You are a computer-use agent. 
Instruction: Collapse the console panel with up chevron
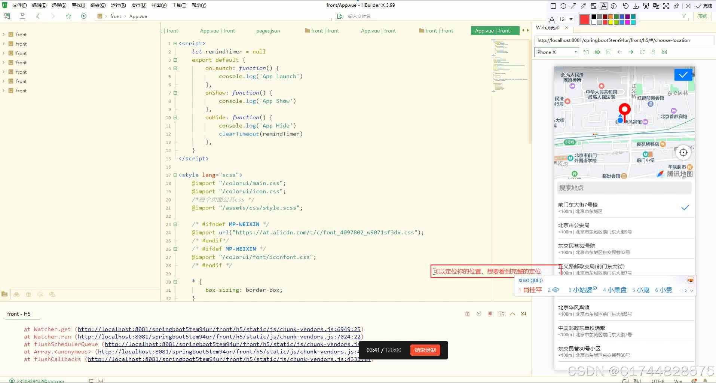click(x=512, y=314)
